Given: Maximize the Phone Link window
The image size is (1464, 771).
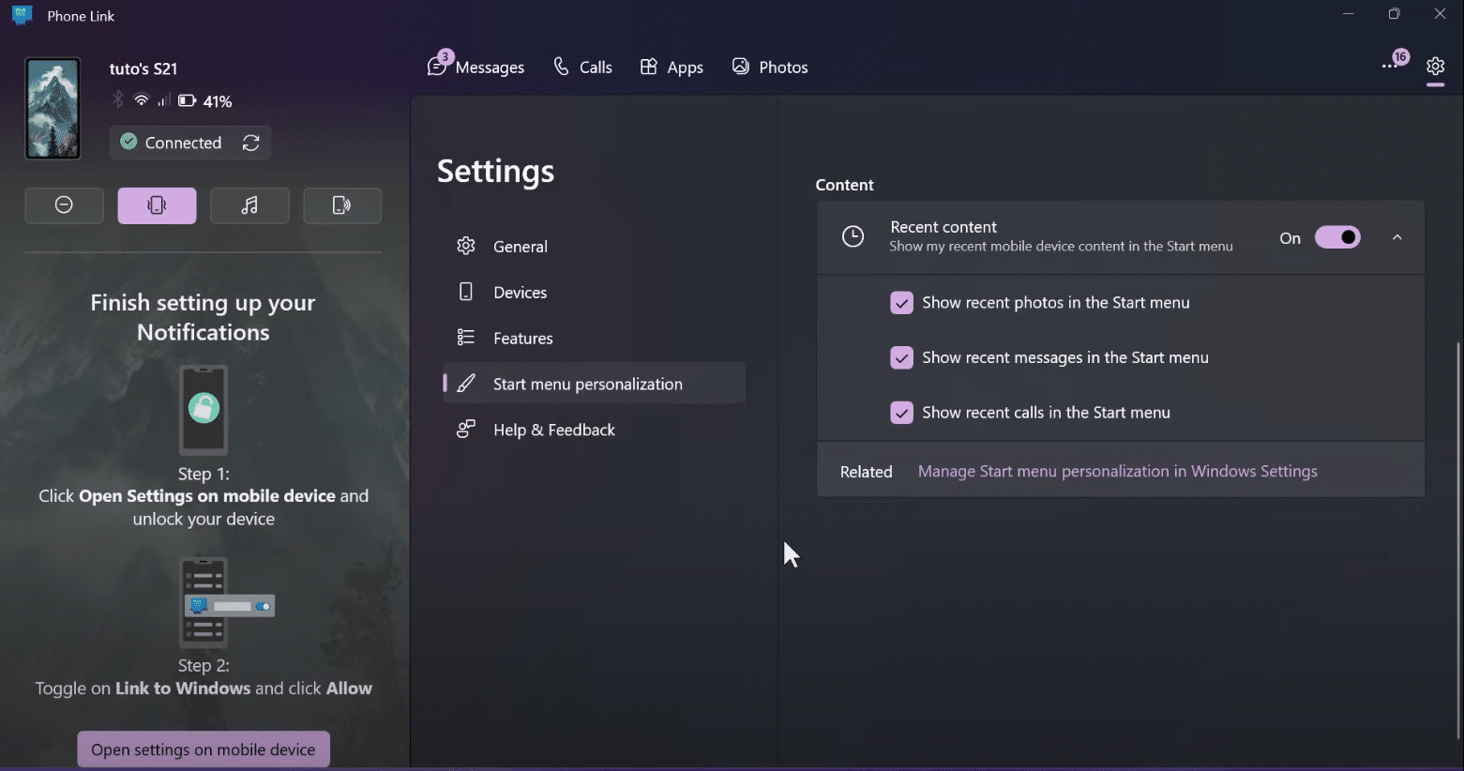Looking at the screenshot, I should [1394, 14].
